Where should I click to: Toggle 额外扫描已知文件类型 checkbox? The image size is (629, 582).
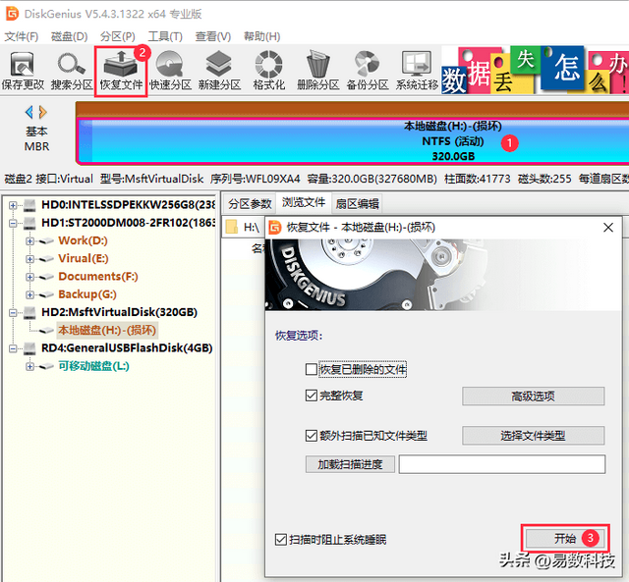point(312,436)
